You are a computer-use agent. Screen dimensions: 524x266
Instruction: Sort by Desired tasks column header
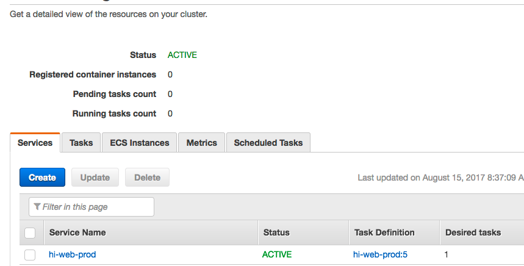[473, 232]
